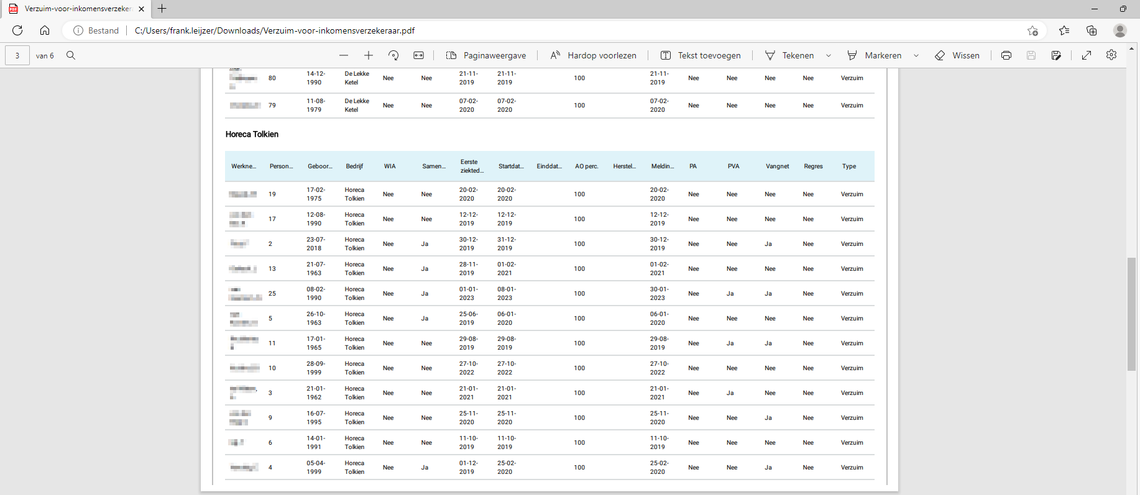This screenshot has height=495, width=1140.
Task: Open the Paginaweergave option
Action: 486,55
